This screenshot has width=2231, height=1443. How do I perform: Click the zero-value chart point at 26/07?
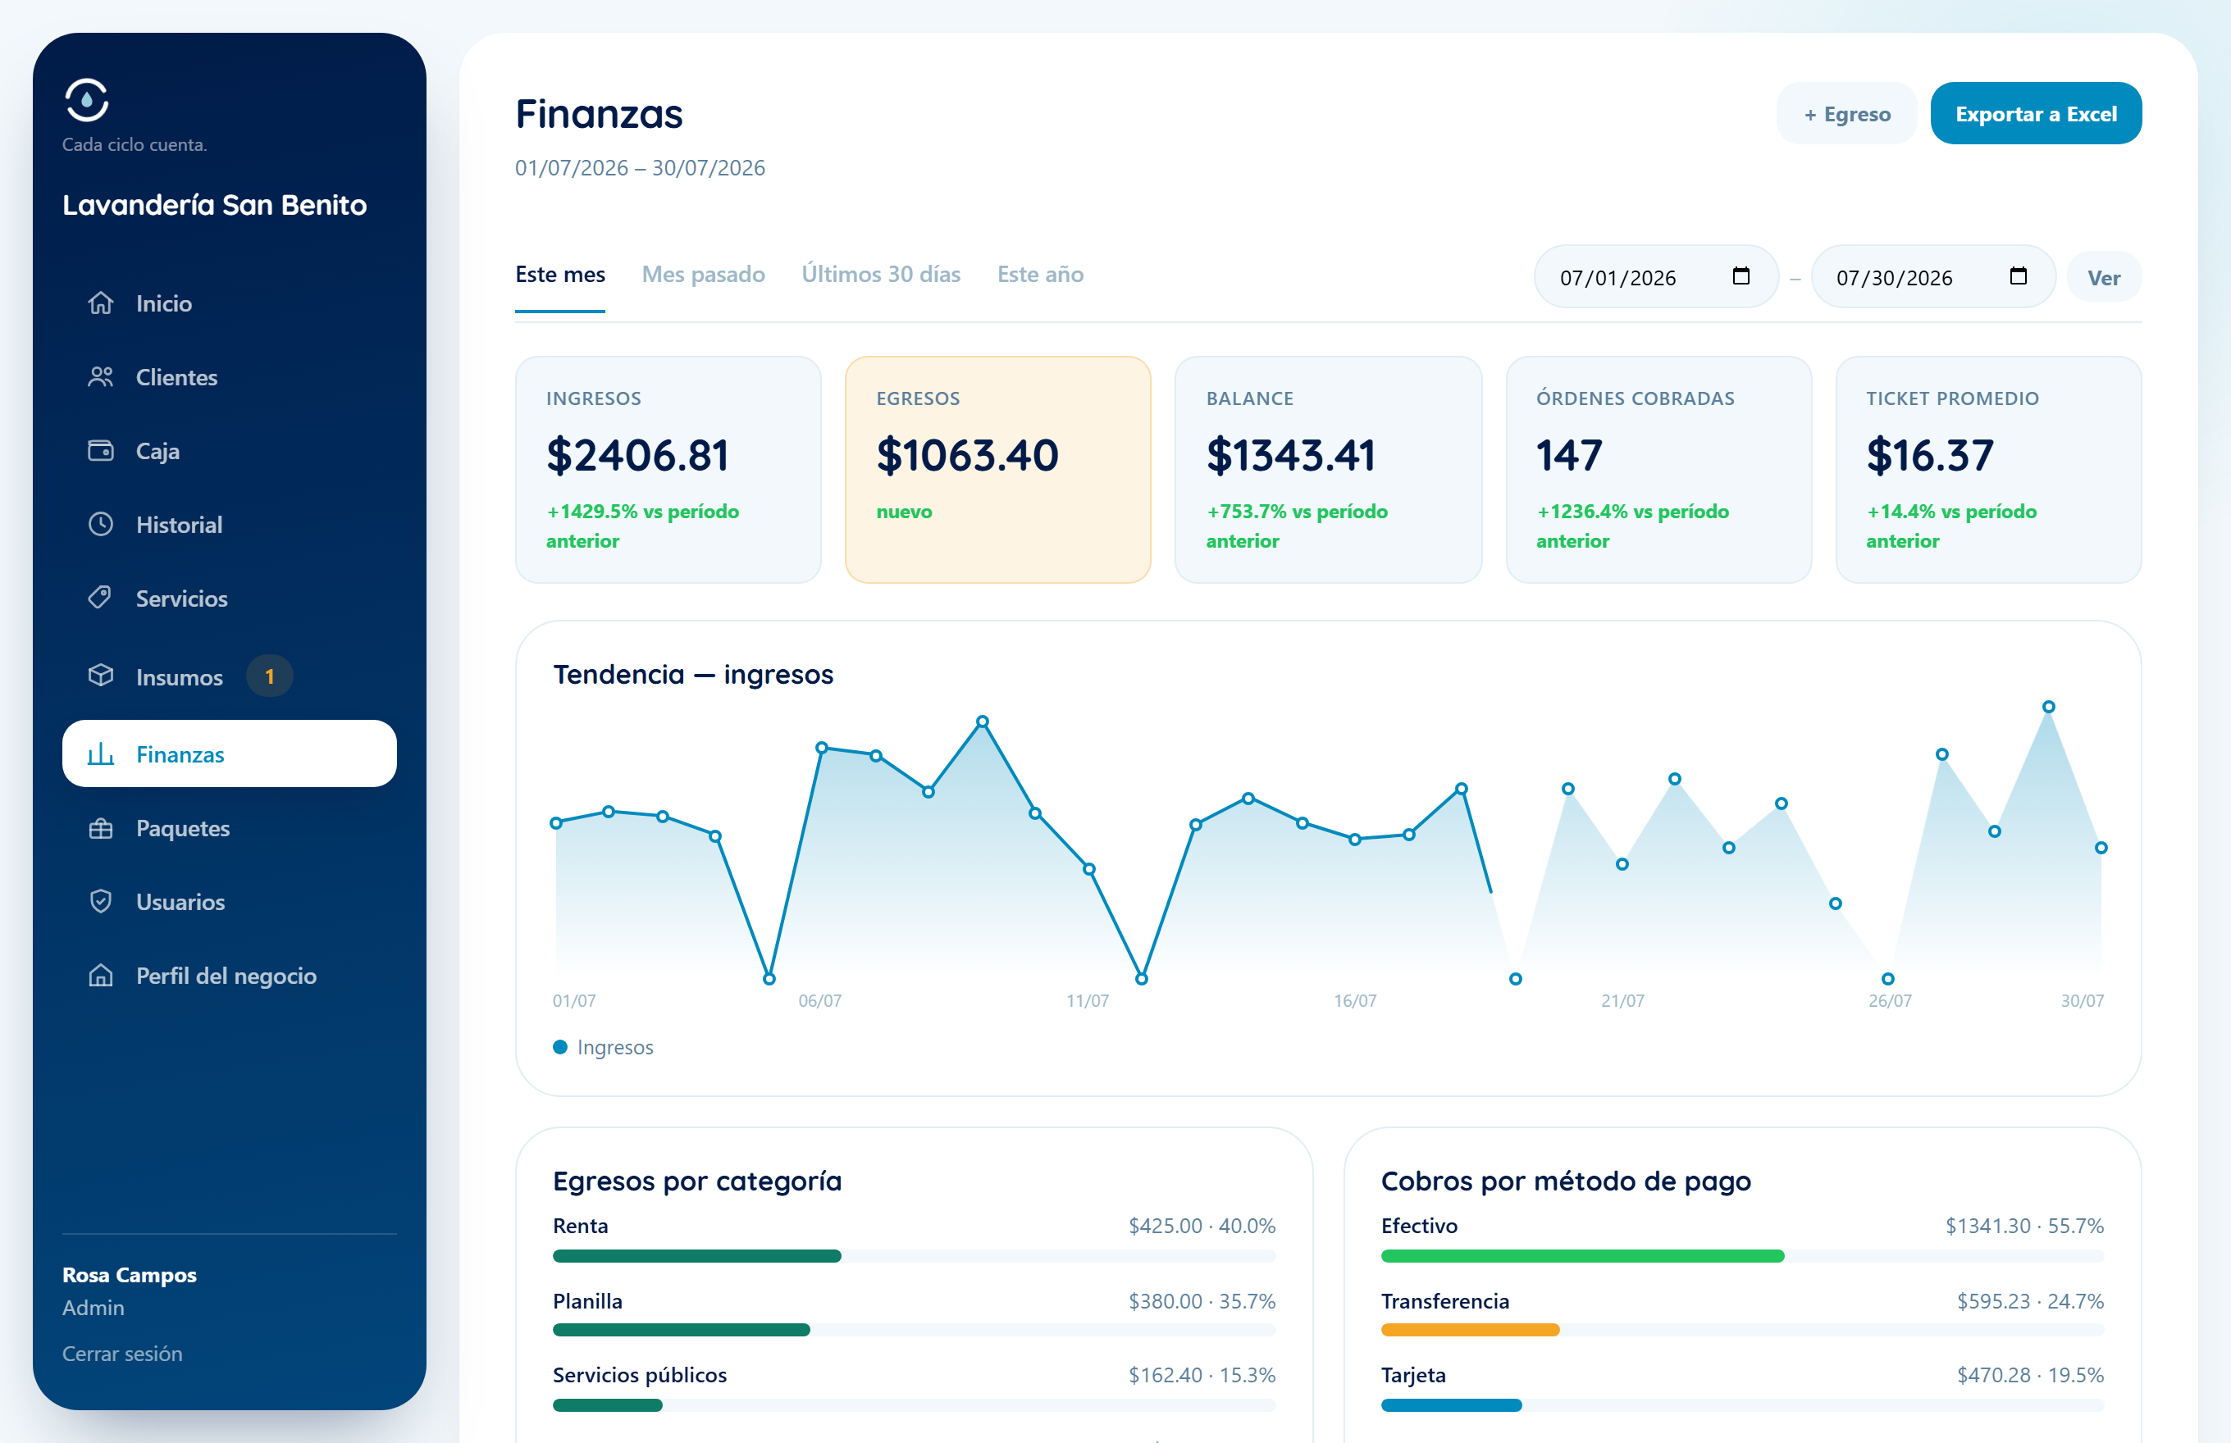1888,978
